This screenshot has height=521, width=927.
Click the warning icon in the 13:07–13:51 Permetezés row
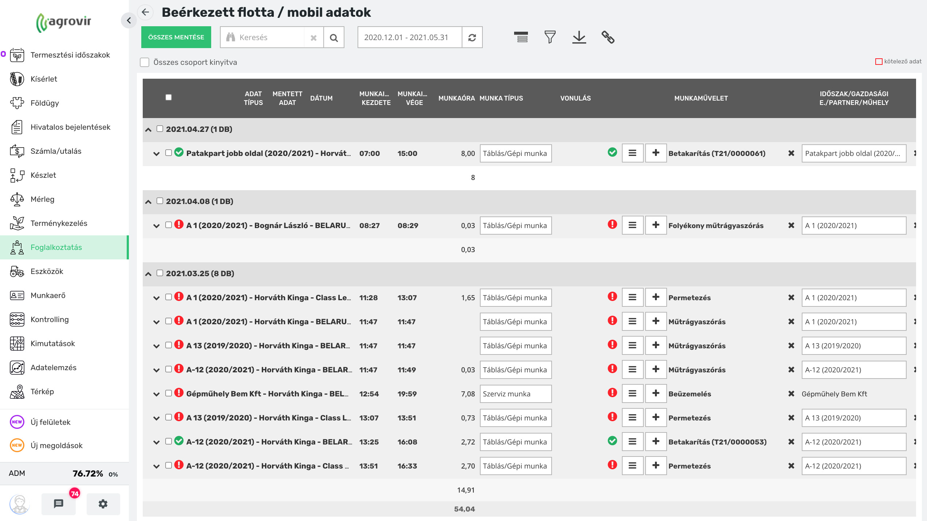[x=612, y=416]
